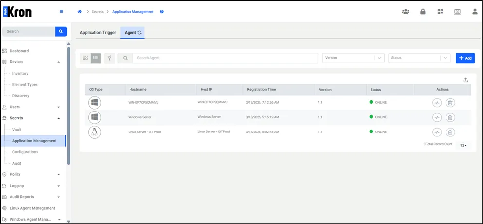This screenshot has width=483, height=224.
Task: Click the export upload icon above table
Action: pos(465,80)
